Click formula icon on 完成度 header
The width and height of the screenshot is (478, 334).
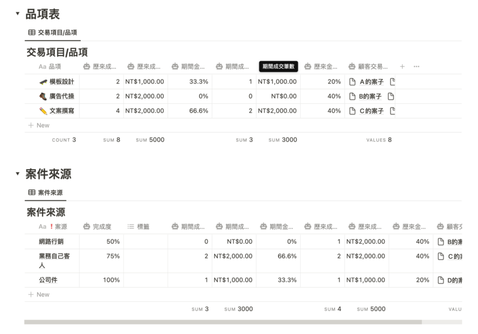pos(86,226)
